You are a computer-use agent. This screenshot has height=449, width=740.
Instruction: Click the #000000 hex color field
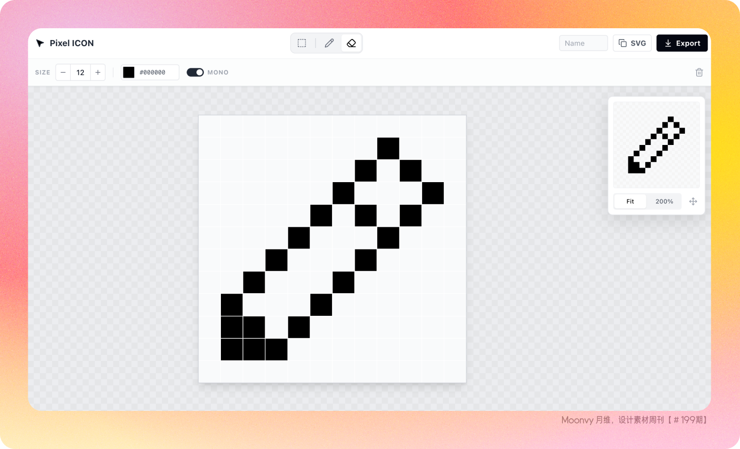coord(155,72)
